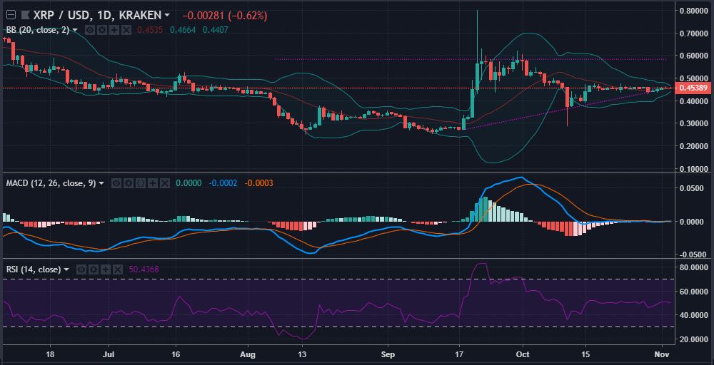
Task: Click the 0.60000 price axis label
Action: click(x=695, y=56)
